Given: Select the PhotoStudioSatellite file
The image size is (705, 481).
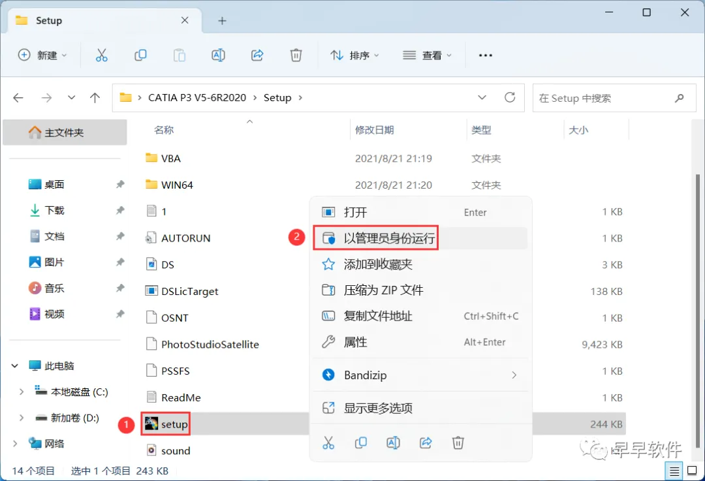Looking at the screenshot, I should 203,345.
